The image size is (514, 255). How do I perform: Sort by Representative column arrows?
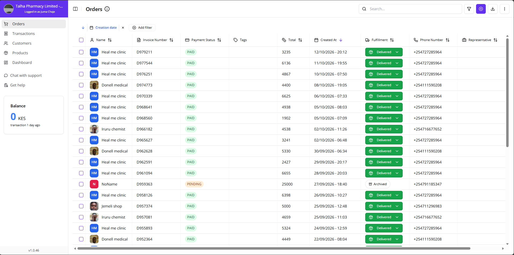click(495, 40)
